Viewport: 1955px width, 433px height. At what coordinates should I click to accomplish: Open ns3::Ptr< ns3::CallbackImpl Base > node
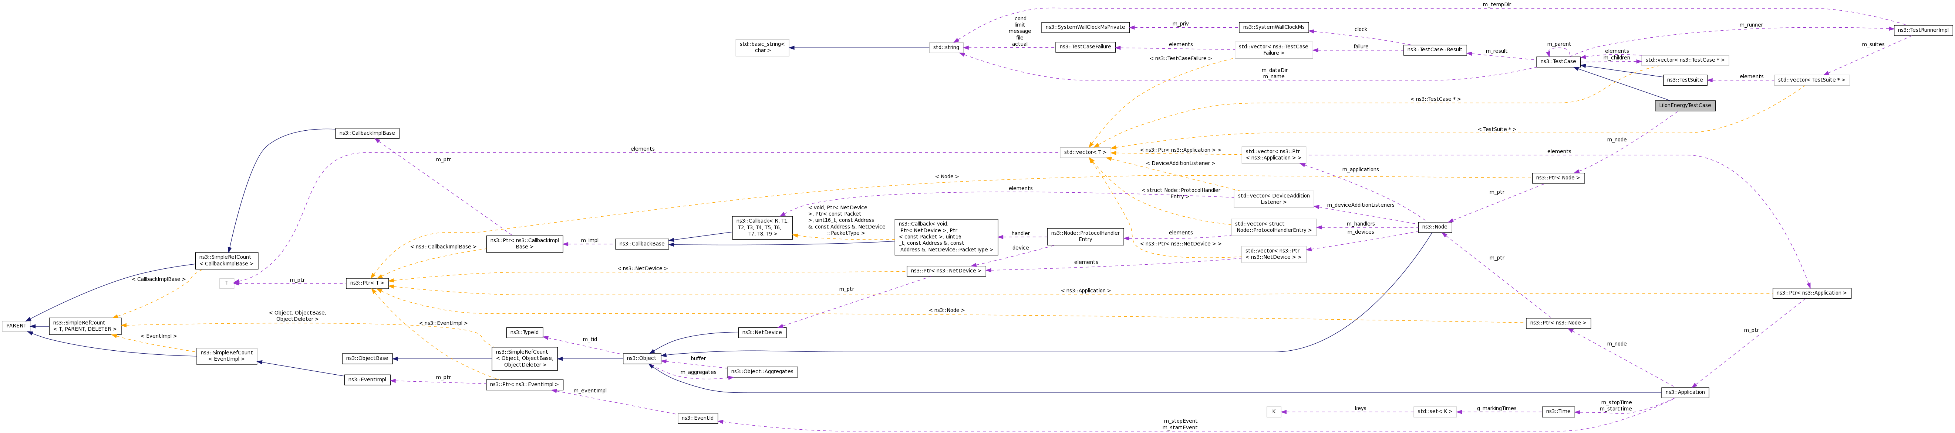(x=525, y=244)
